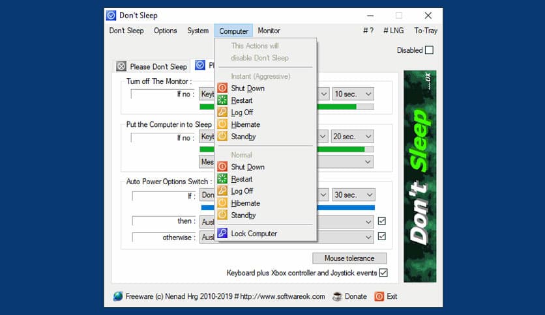Image resolution: width=545 pixels, height=315 pixels.
Task: Expand the Auto Power Options 'If' combo arrow
Action: pos(323,195)
